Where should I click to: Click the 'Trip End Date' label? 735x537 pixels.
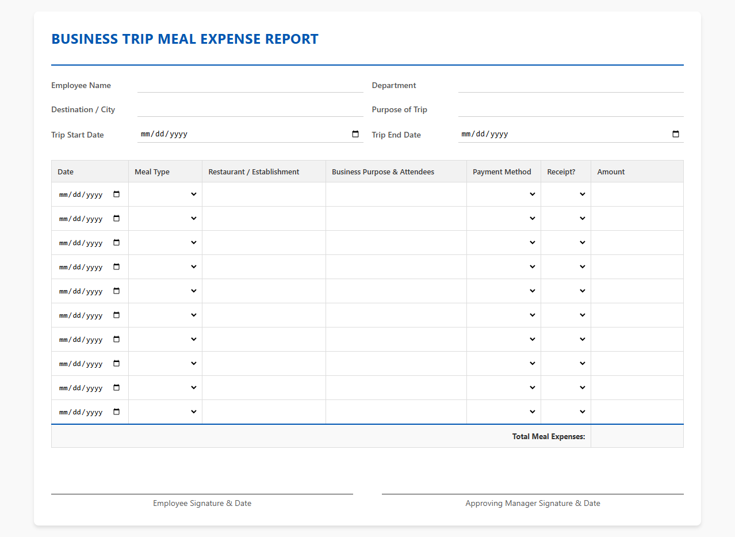pos(396,135)
